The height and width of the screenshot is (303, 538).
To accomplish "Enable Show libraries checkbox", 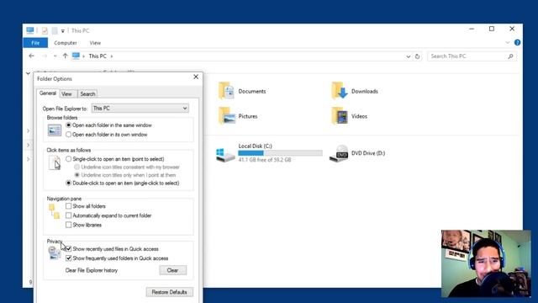I will click(68, 225).
